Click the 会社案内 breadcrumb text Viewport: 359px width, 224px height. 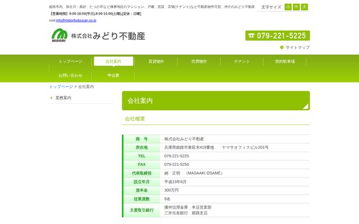[86, 87]
